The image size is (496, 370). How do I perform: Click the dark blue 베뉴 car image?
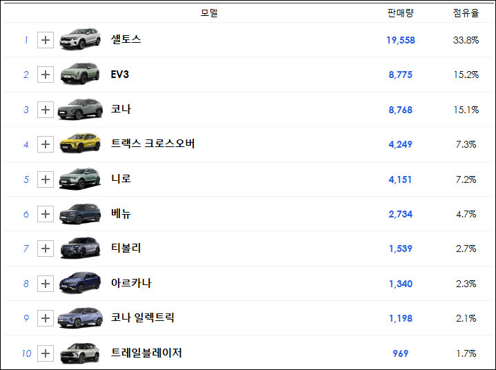[80, 214]
